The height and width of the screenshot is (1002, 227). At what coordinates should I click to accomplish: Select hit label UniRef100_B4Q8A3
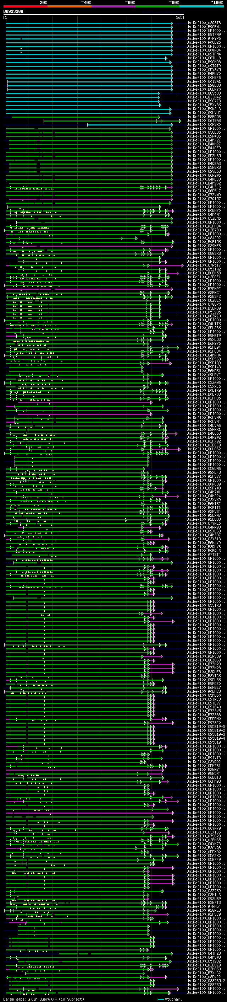(x=204, y=164)
